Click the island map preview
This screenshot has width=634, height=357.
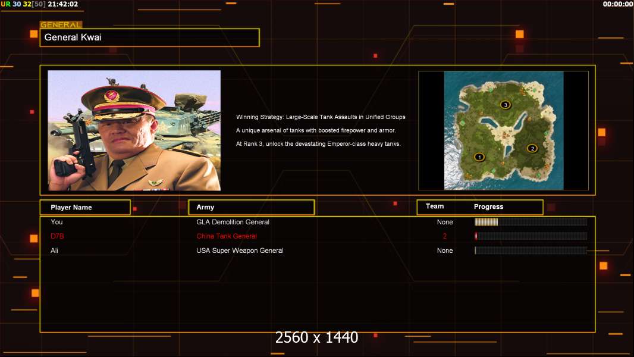coord(503,130)
